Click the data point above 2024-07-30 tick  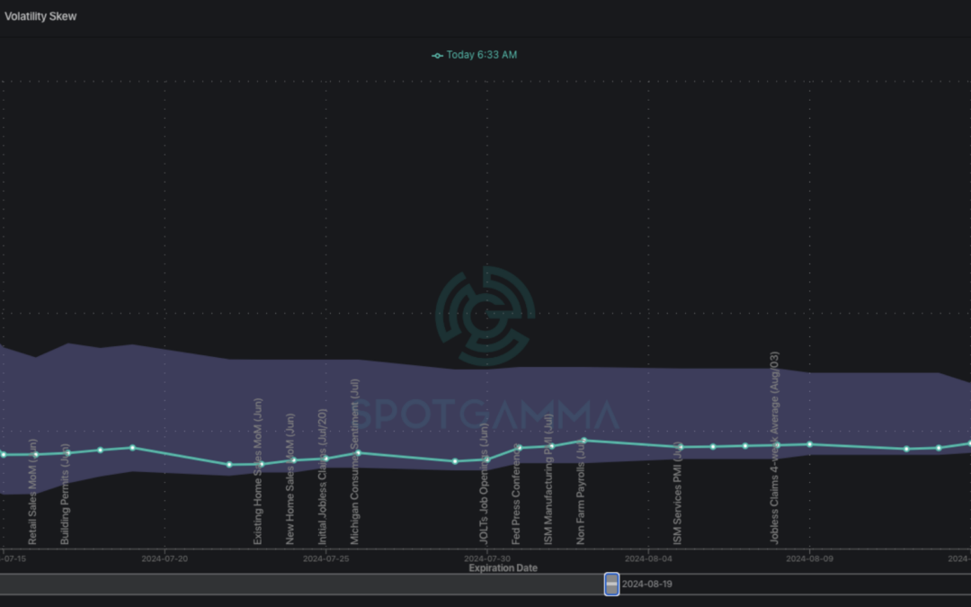(487, 460)
